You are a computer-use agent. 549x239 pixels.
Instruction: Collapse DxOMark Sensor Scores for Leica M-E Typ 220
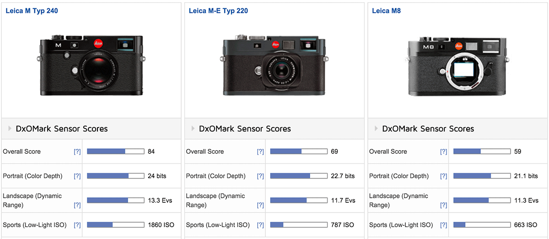(245, 129)
